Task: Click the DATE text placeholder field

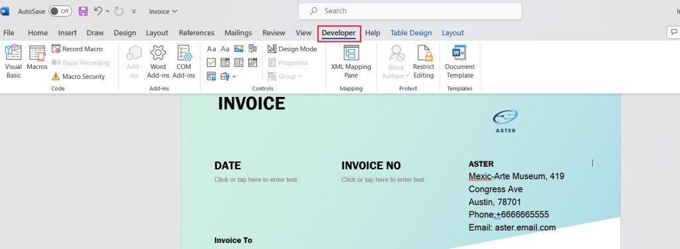Action: [256, 179]
